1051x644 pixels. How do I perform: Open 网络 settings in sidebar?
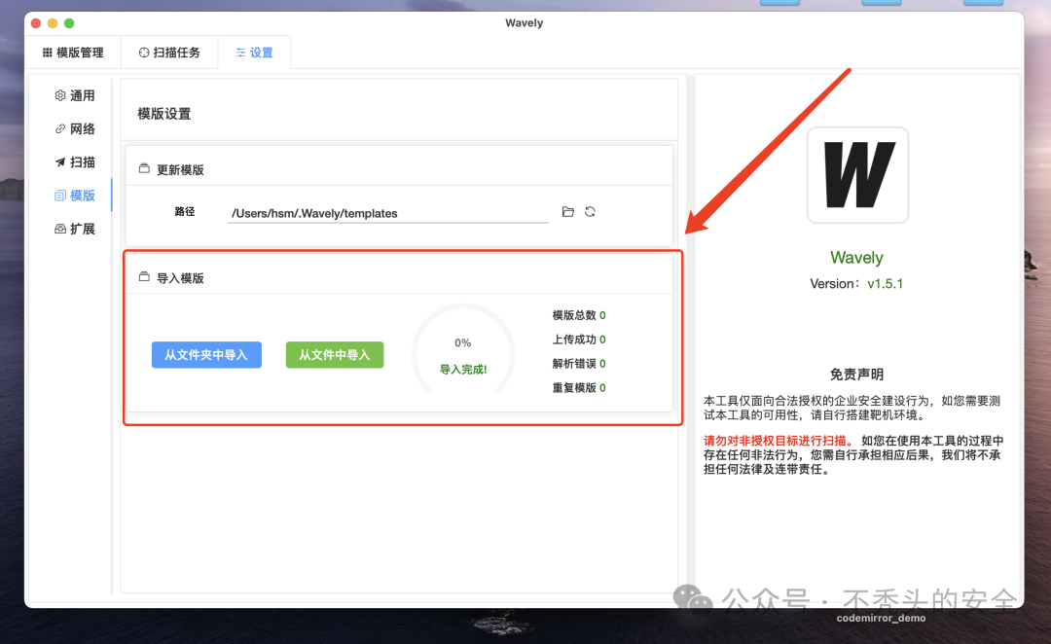74,128
